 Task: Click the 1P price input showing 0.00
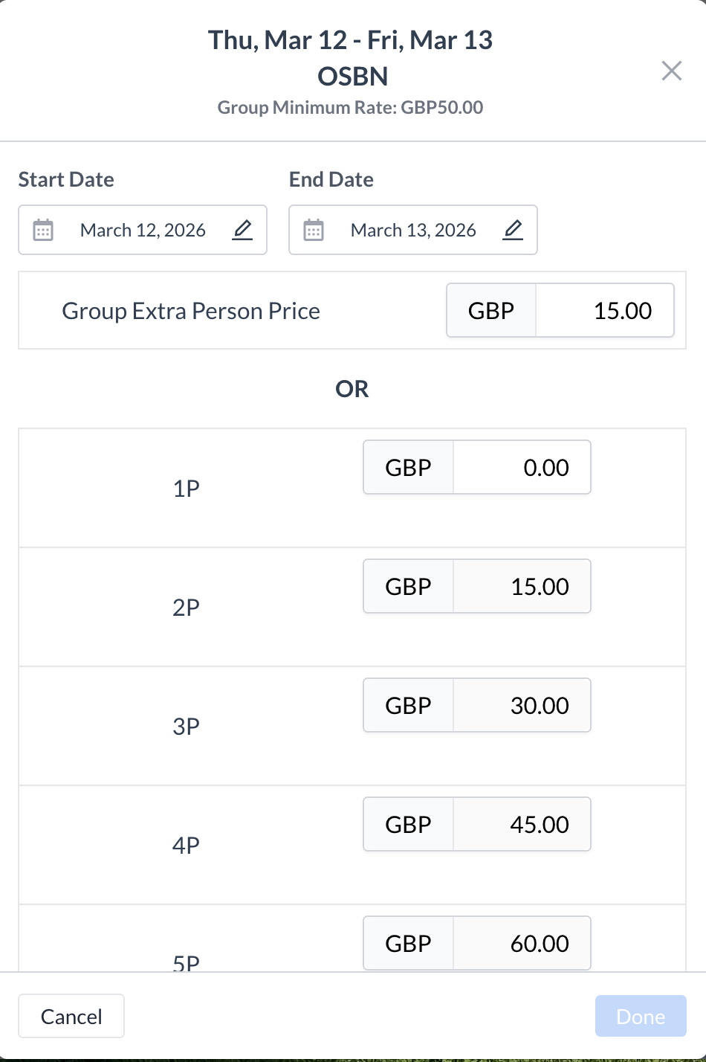pos(522,468)
